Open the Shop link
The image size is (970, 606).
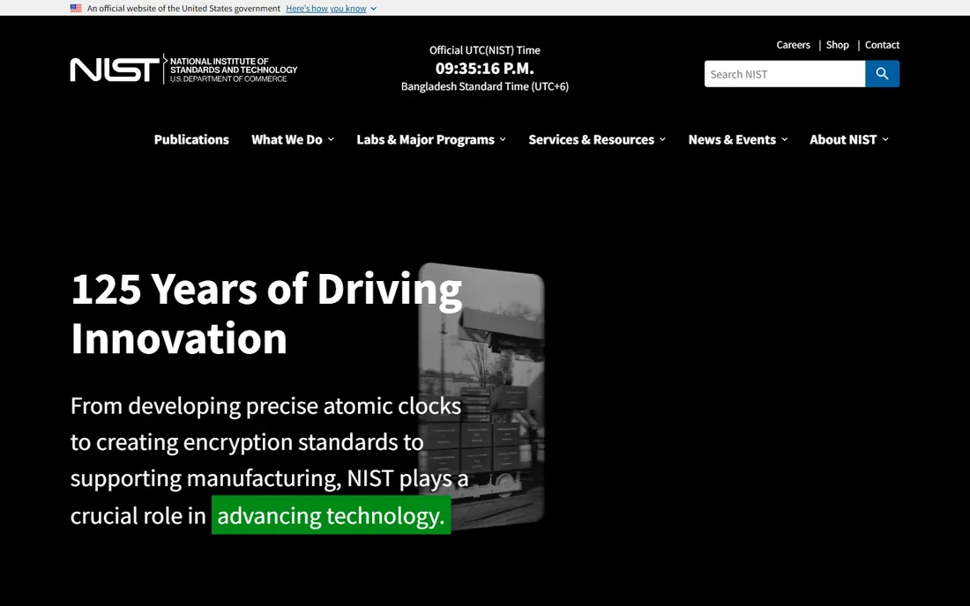pos(837,44)
